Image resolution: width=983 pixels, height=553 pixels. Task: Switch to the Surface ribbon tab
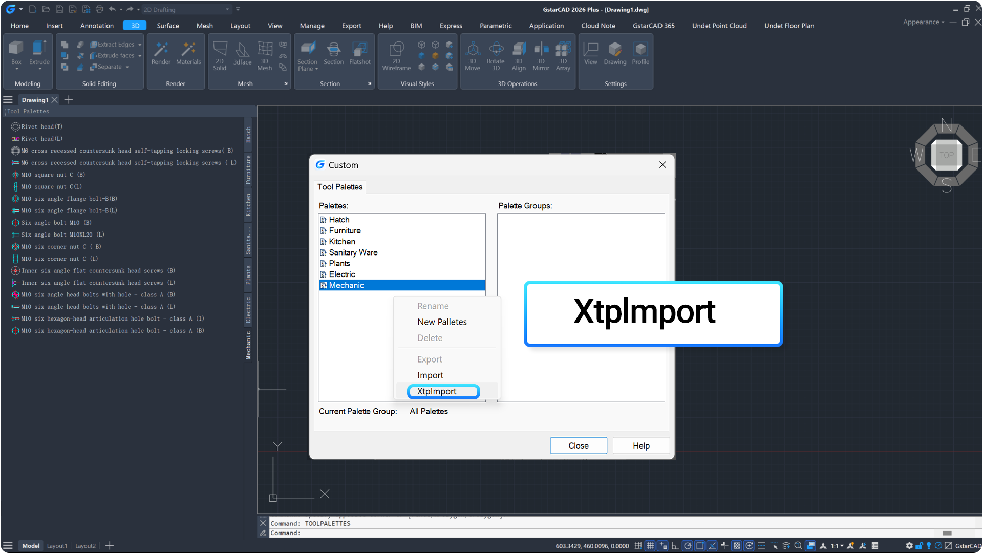(167, 26)
